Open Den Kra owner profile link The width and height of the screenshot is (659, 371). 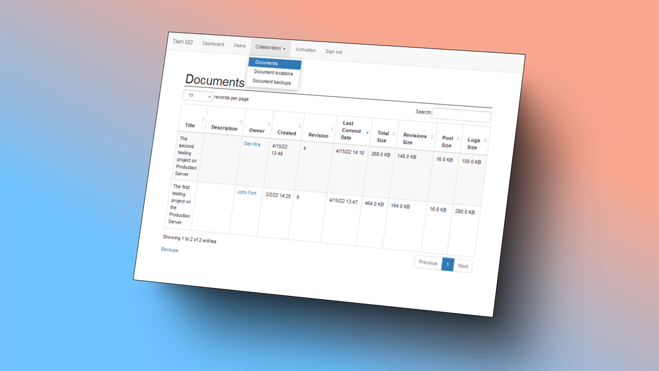252,144
